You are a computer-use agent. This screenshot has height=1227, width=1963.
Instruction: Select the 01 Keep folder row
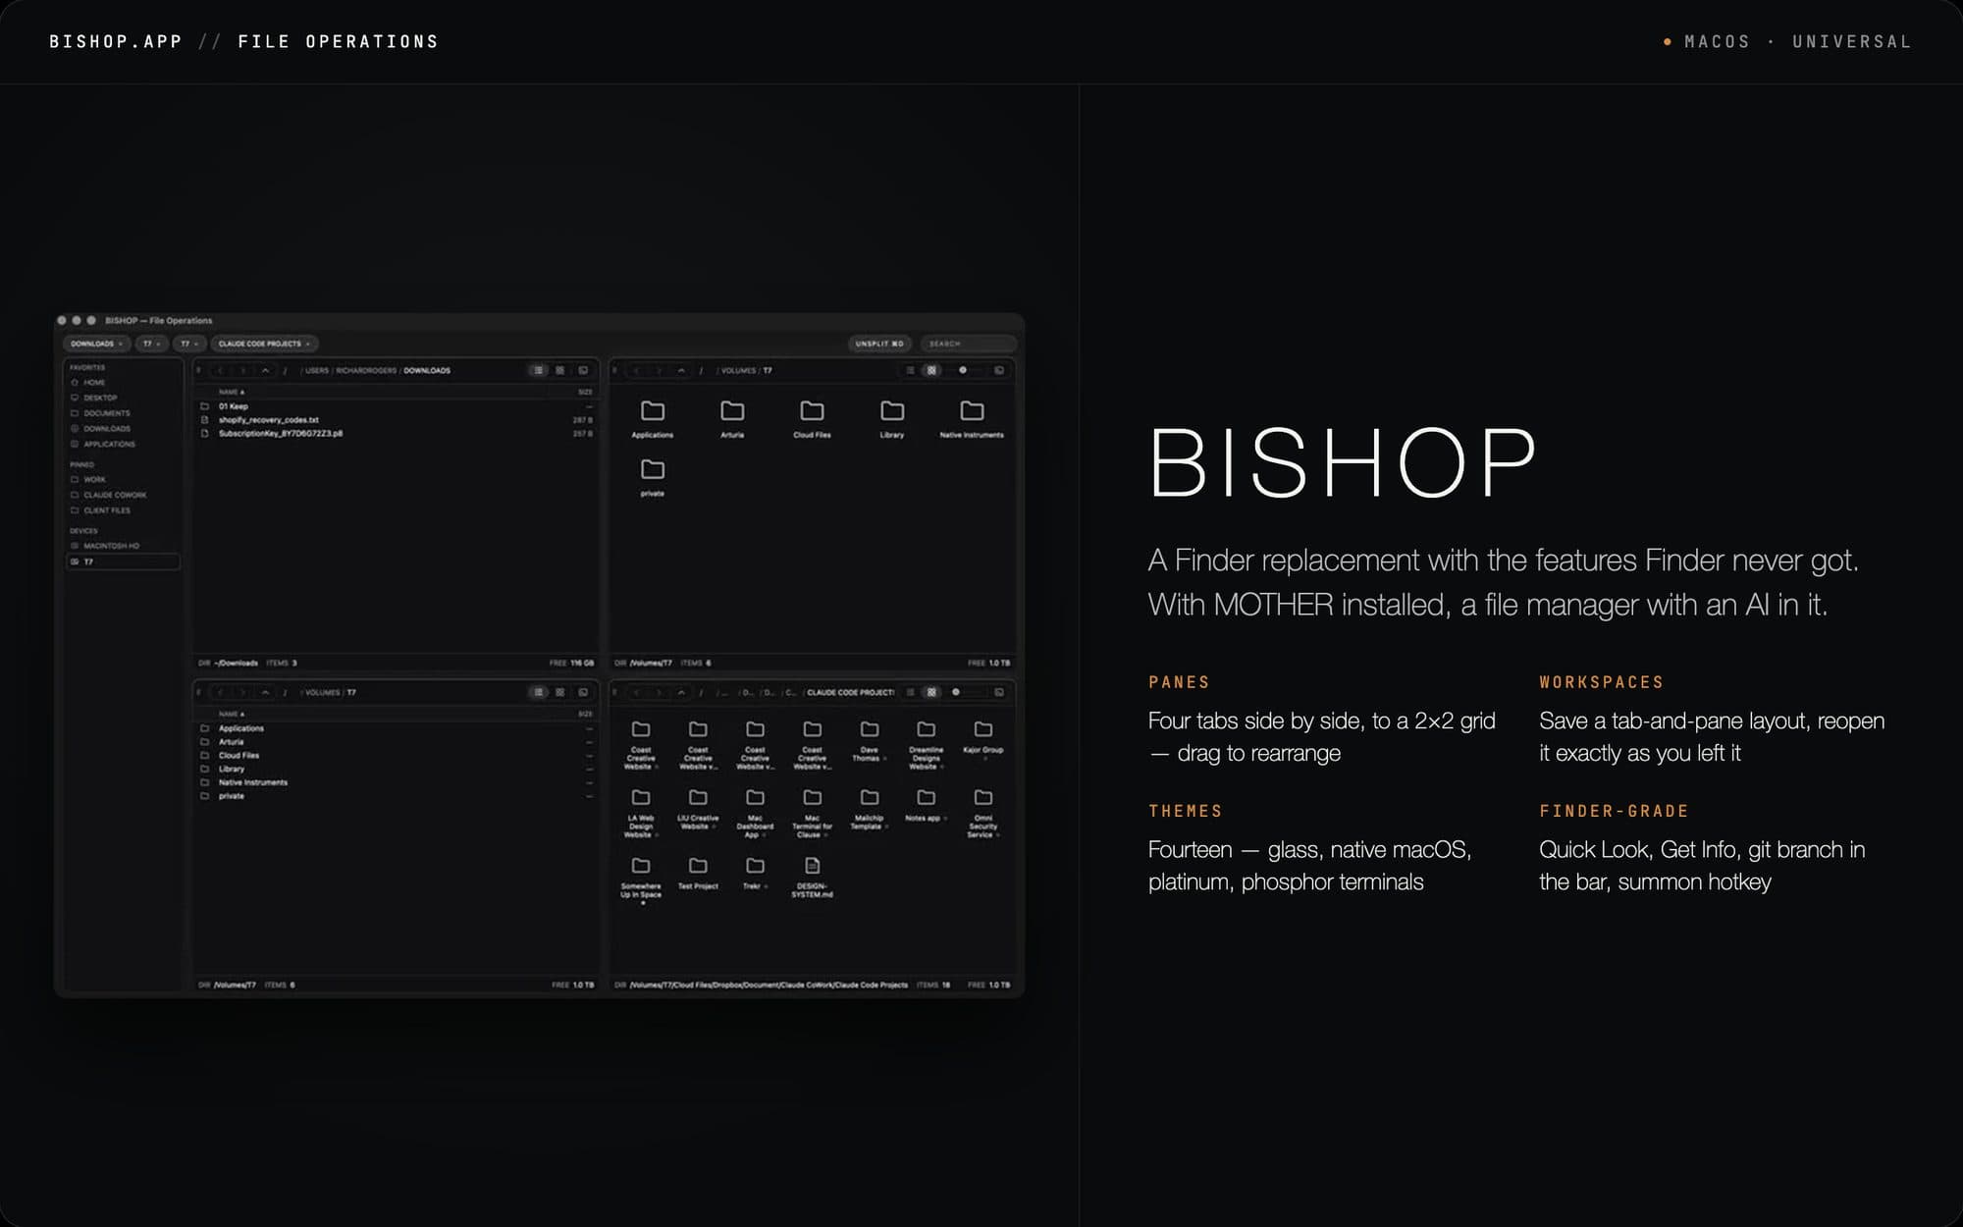pyautogui.click(x=397, y=406)
